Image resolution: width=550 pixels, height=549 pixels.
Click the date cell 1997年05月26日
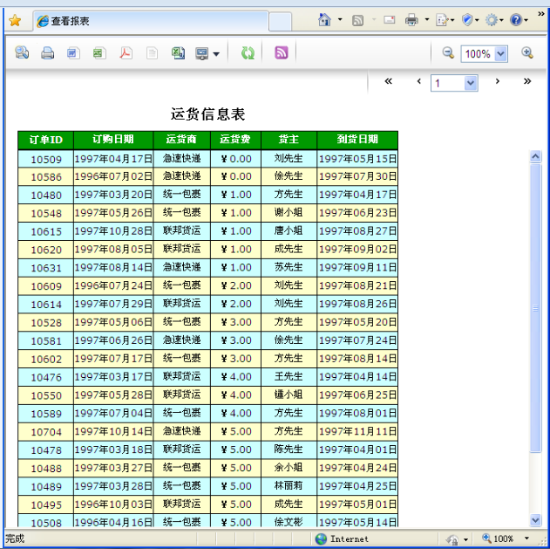(x=113, y=213)
